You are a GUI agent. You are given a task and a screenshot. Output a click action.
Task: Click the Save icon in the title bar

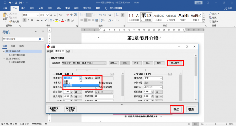pos(3,3)
